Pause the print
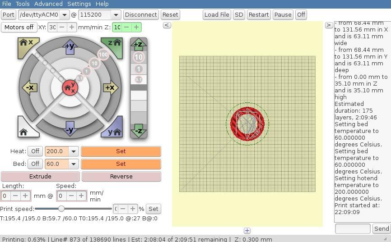The image size is (391, 242). pyautogui.click(x=283, y=15)
